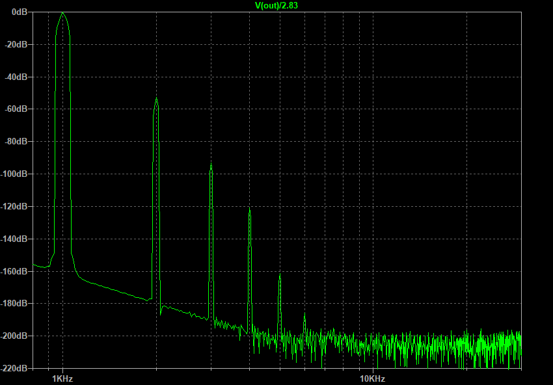The height and width of the screenshot is (385, 553).
Task: Click the second harmonic peak near -53dB
Action: coord(156,99)
